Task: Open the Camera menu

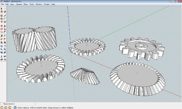Action: coord(19,4)
